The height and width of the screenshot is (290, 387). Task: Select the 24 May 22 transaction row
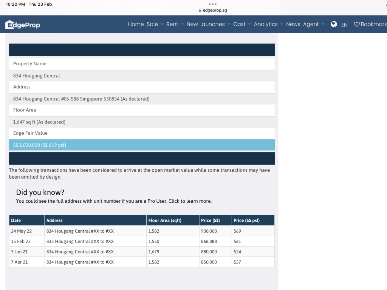coord(141,231)
